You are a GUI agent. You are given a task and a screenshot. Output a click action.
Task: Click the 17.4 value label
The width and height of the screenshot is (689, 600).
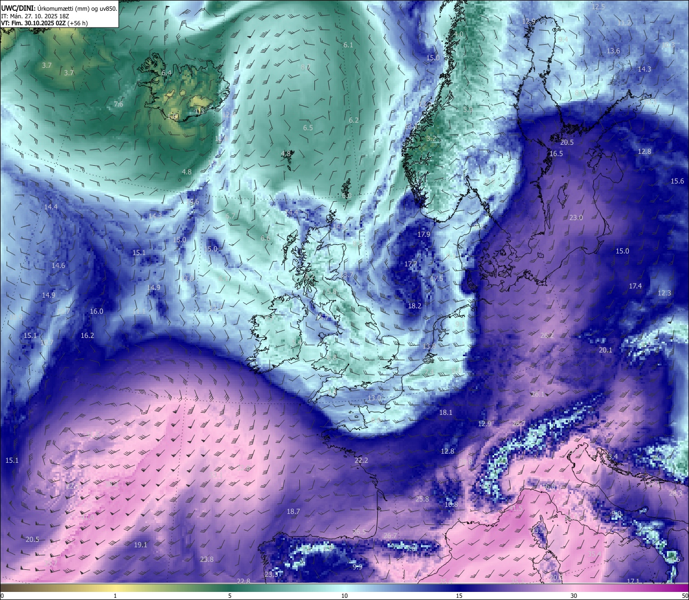click(635, 286)
